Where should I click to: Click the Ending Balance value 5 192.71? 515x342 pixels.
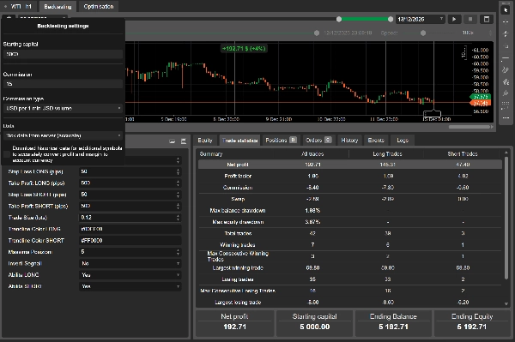point(393,327)
